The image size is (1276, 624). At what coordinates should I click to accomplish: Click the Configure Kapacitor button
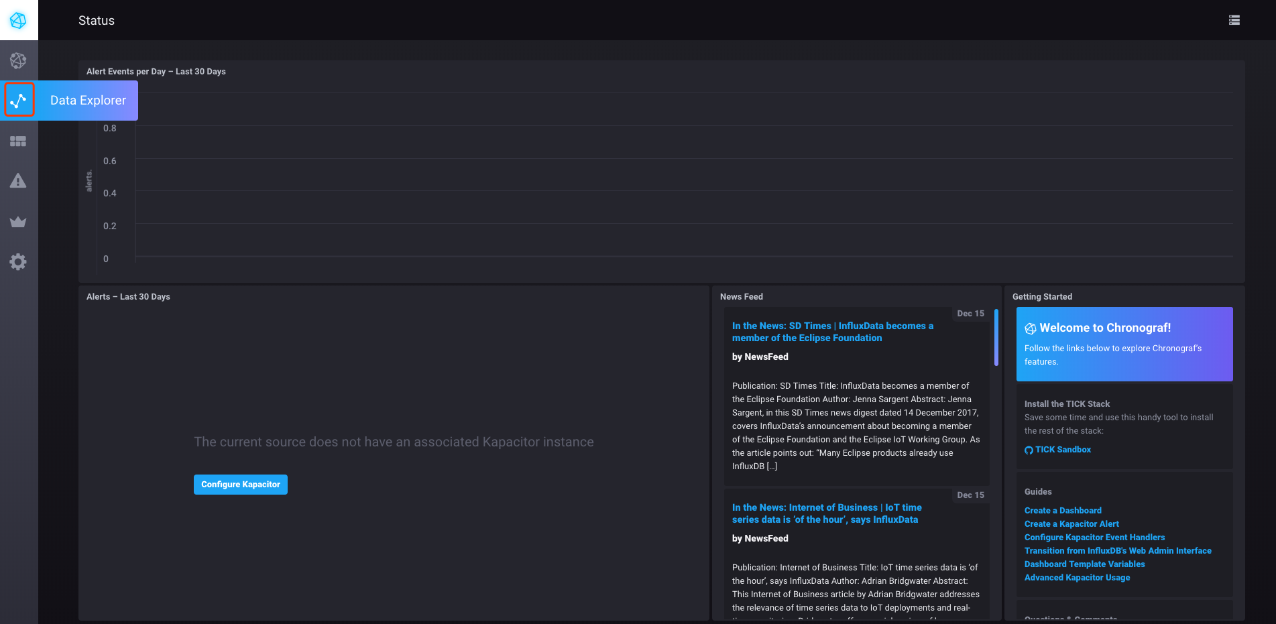point(241,485)
